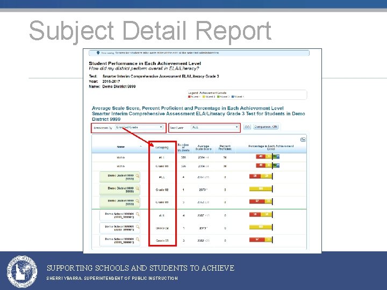387x290 pixels.
Task: Click the Grouping column header
Action: [x=162, y=147]
